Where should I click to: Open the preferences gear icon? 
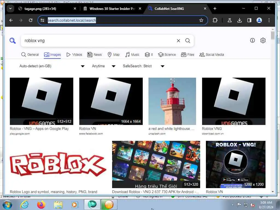263,40
